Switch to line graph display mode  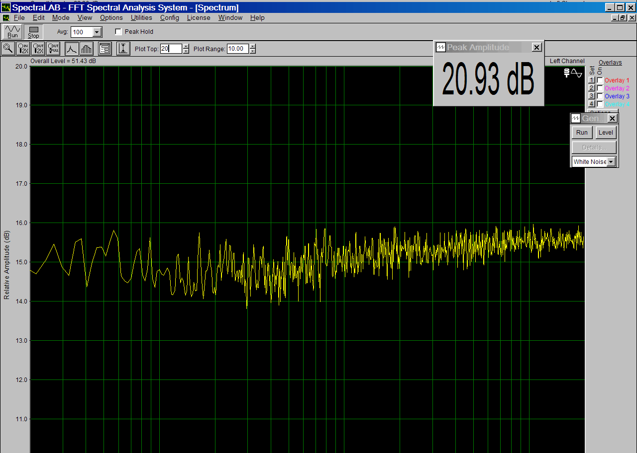[x=72, y=49]
